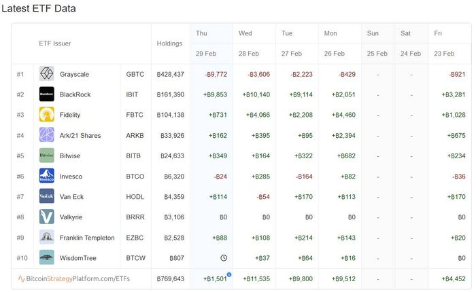Viewport: 476px width, 292px height.
Task: Select the Fri column header
Action: click(438, 33)
